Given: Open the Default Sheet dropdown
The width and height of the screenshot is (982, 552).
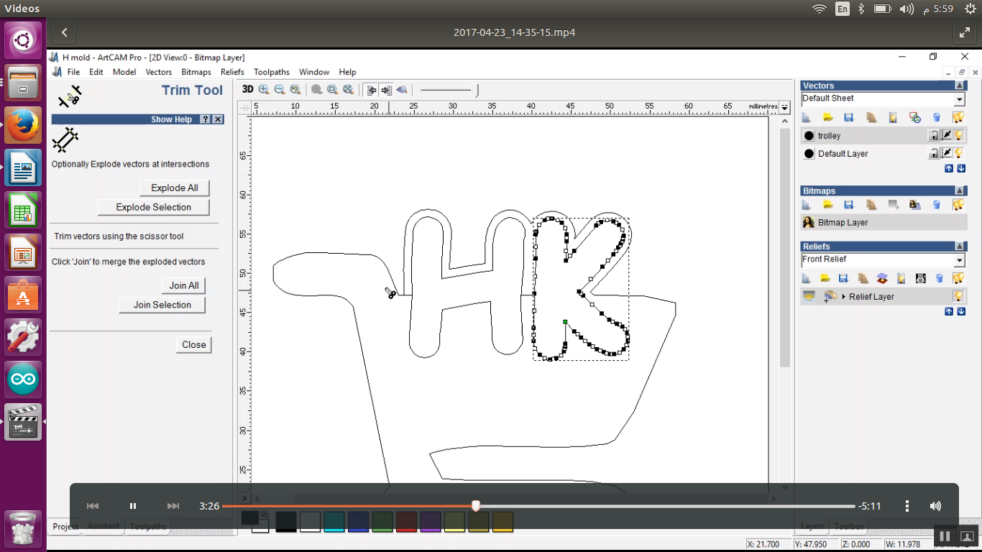Looking at the screenshot, I should (959, 100).
